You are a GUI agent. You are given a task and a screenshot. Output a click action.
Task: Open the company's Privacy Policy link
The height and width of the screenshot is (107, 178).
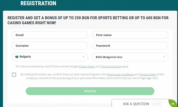tap(148, 74)
